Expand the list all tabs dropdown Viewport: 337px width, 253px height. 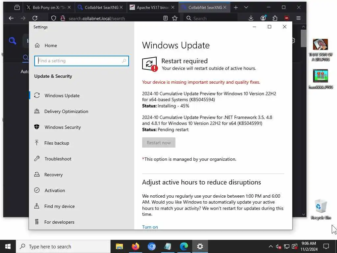[246, 8]
